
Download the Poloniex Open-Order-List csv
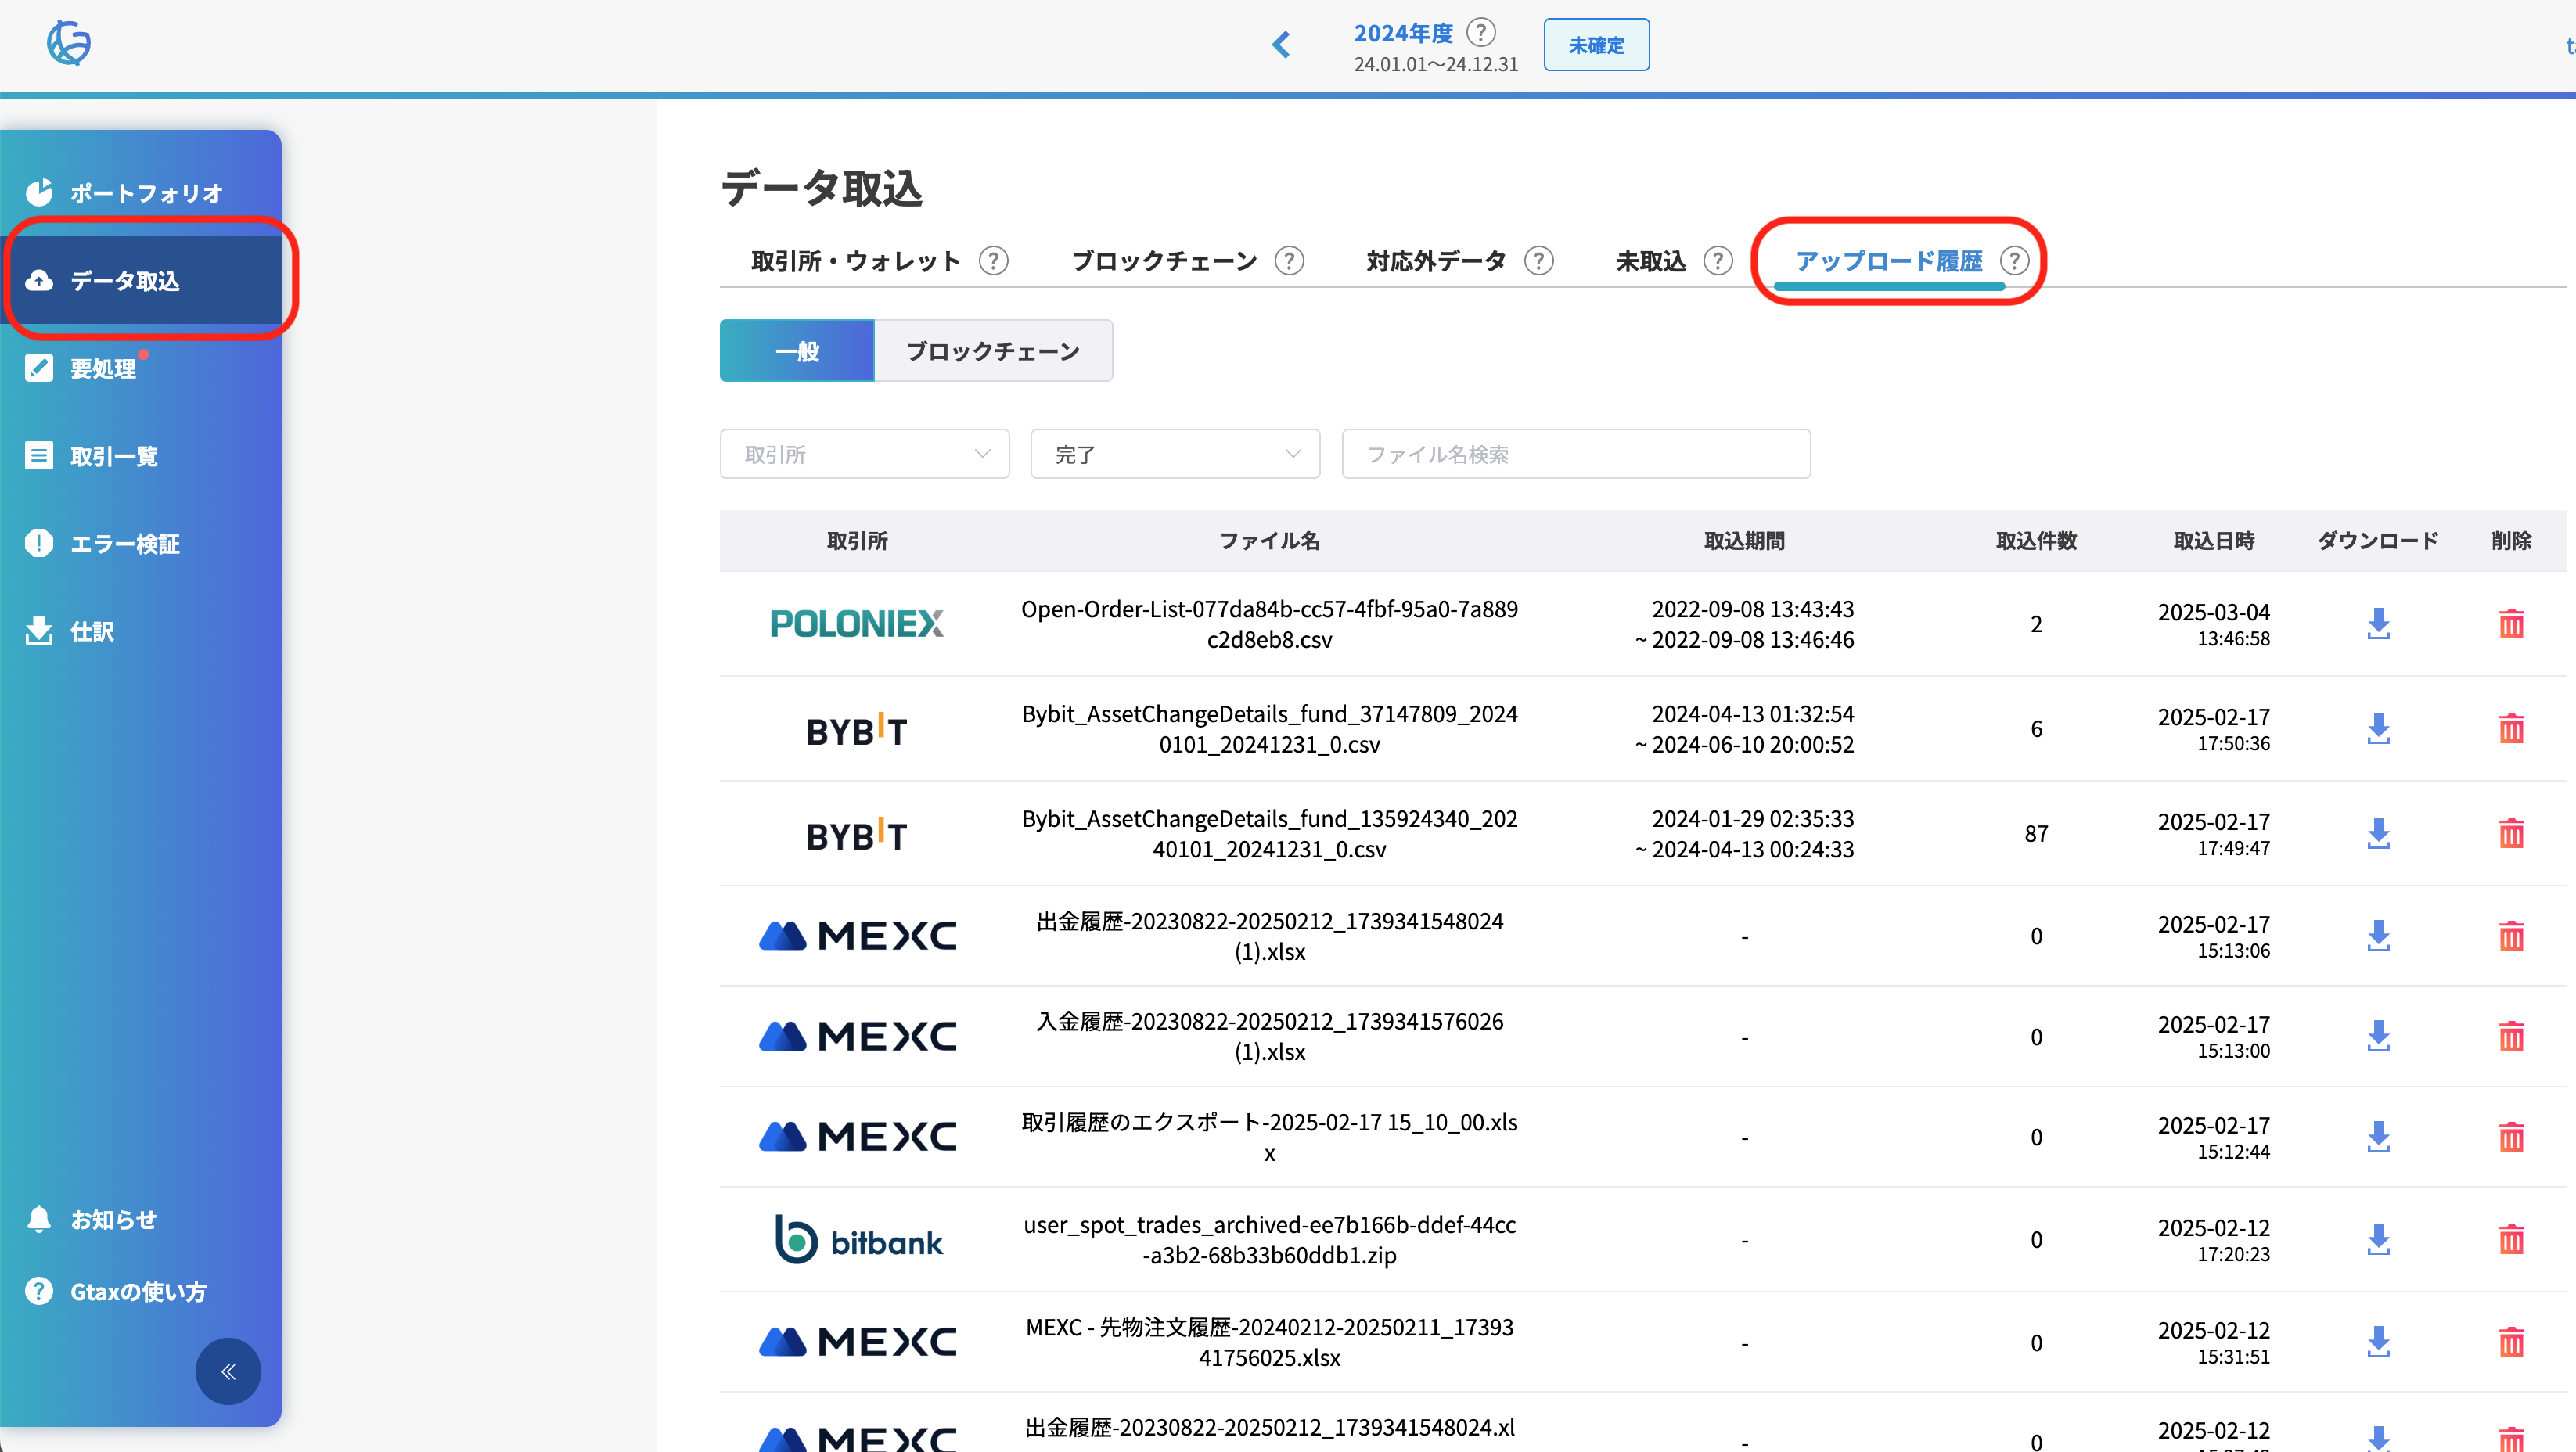coord(2378,624)
